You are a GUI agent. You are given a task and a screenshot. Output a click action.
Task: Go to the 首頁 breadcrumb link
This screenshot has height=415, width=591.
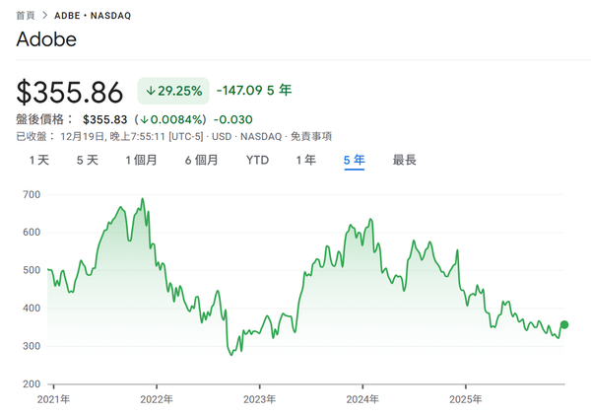[x=26, y=16]
